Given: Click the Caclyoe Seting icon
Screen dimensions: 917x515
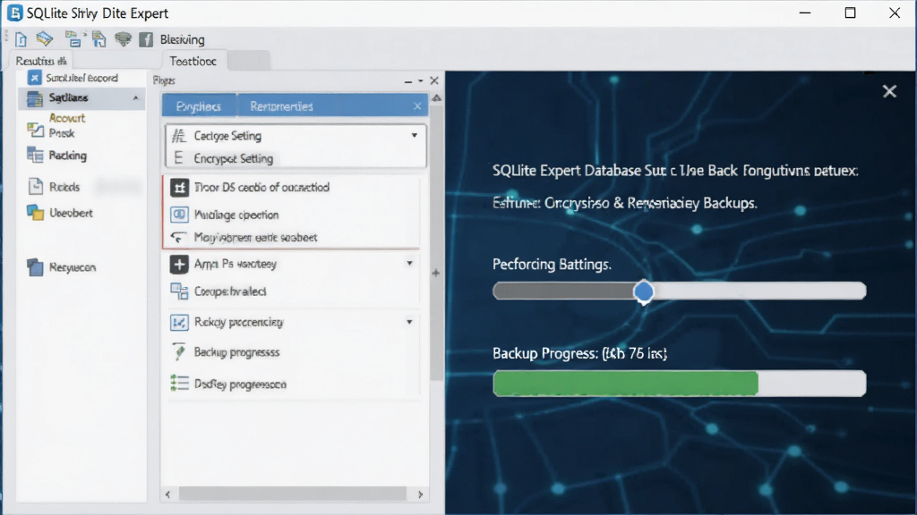Looking at the screenshot, I should [179, 136].
